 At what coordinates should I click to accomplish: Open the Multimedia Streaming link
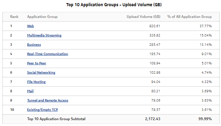point(44,35)
